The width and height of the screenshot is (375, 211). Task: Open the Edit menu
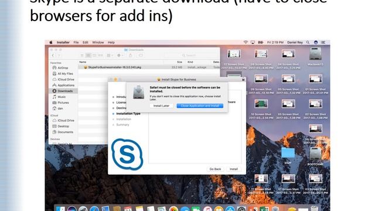point(86,42)
